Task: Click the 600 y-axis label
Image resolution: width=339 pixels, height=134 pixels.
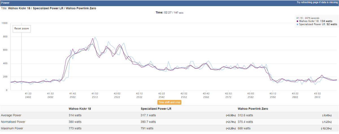Action: pos(5,50)
